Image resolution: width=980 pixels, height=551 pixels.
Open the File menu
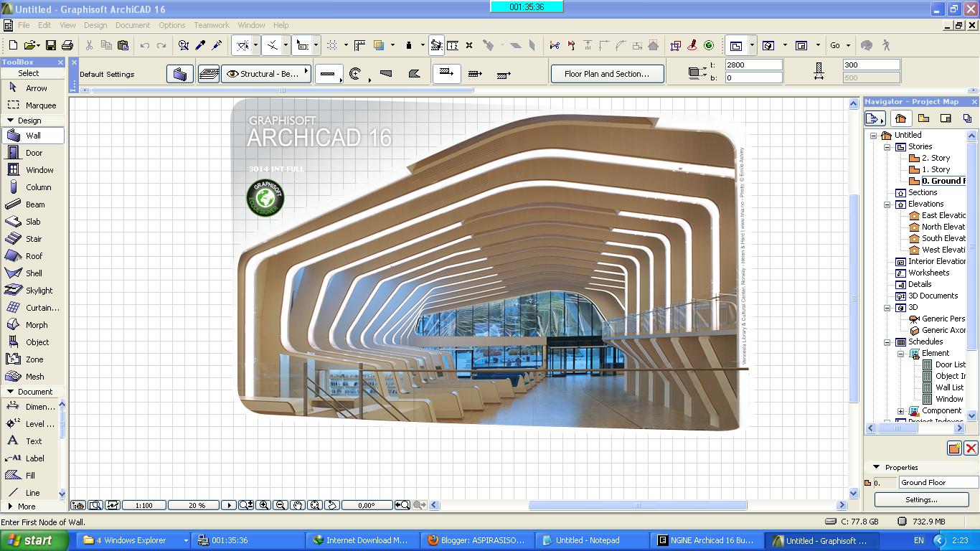pos(24,25)
